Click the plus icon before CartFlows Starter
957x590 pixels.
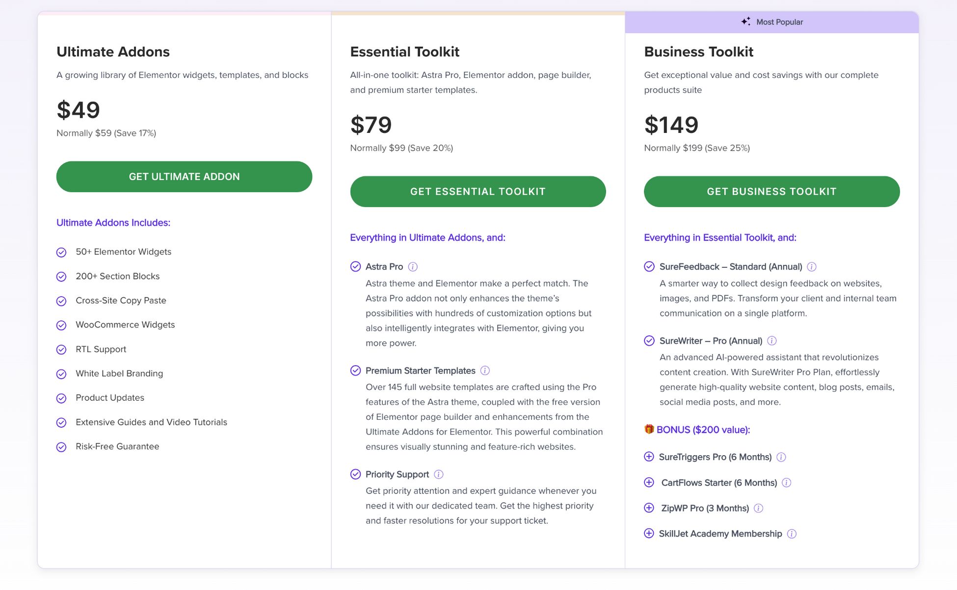[x=649, y=482]
